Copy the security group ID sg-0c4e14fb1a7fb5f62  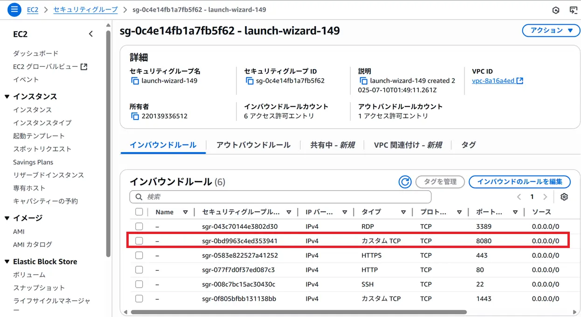pyautogui.click(x=249, y=81)
